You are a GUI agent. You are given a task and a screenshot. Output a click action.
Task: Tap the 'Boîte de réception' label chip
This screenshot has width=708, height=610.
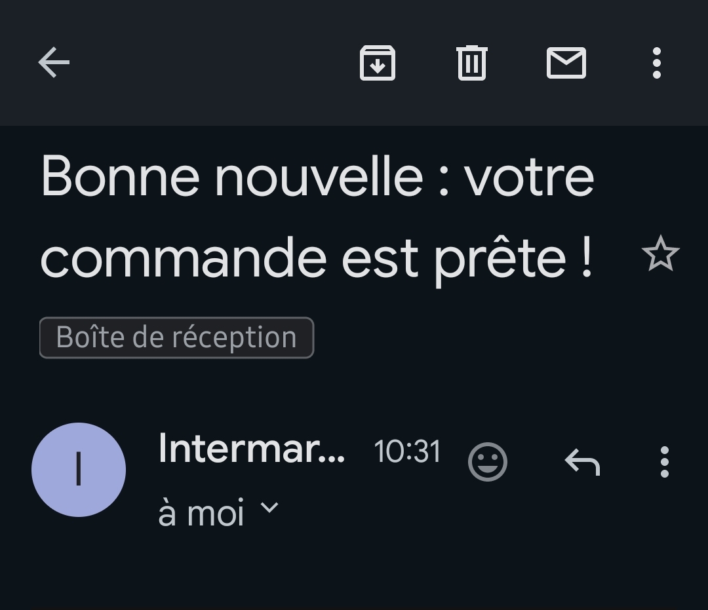pos(176,337)
